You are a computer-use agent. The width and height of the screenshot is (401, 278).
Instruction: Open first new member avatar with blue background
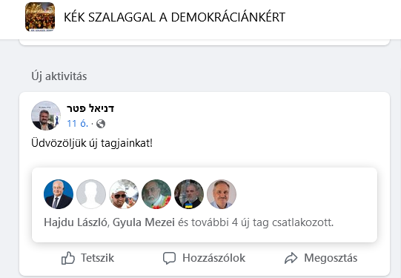pos(59,194)
